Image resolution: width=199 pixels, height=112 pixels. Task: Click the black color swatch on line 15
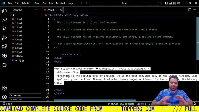tap(97, 68)
